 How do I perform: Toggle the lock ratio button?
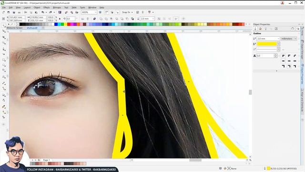click(x=60, y=19)
